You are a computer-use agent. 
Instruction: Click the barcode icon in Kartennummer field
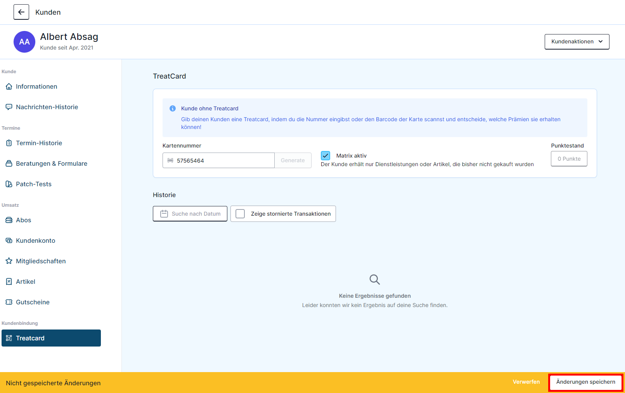pos(170,160)
